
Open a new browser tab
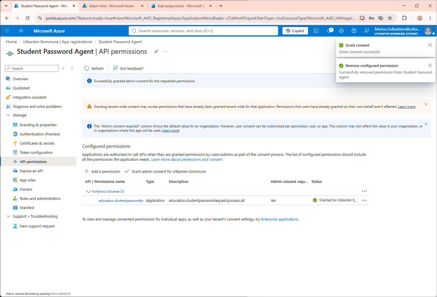(x=221, y=6)
